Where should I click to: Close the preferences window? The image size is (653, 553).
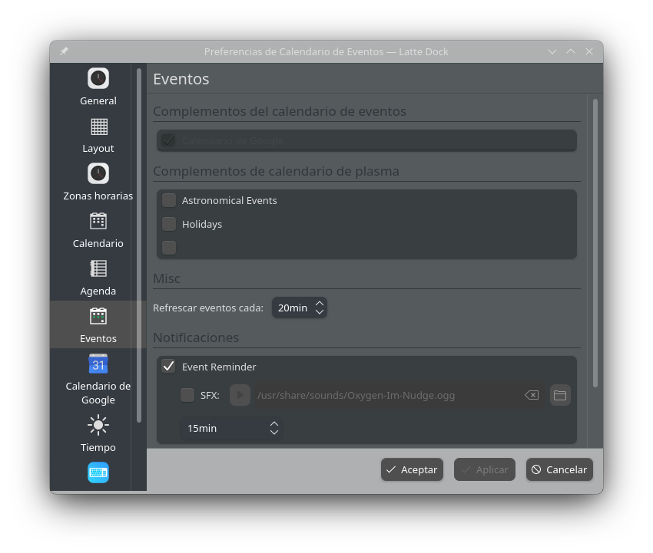point(589,51)
